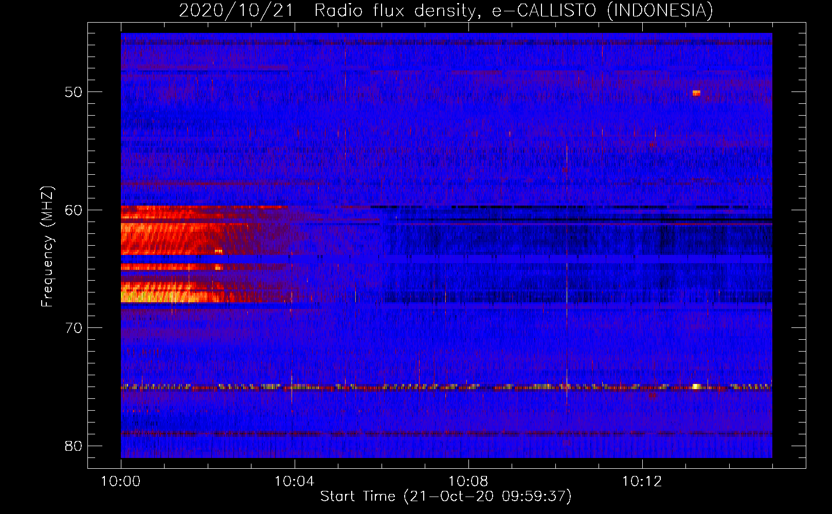832x514 pixels.
Task: Select the '10:00' time tick label
Action: pyautogui.click(x=121, y=482)
